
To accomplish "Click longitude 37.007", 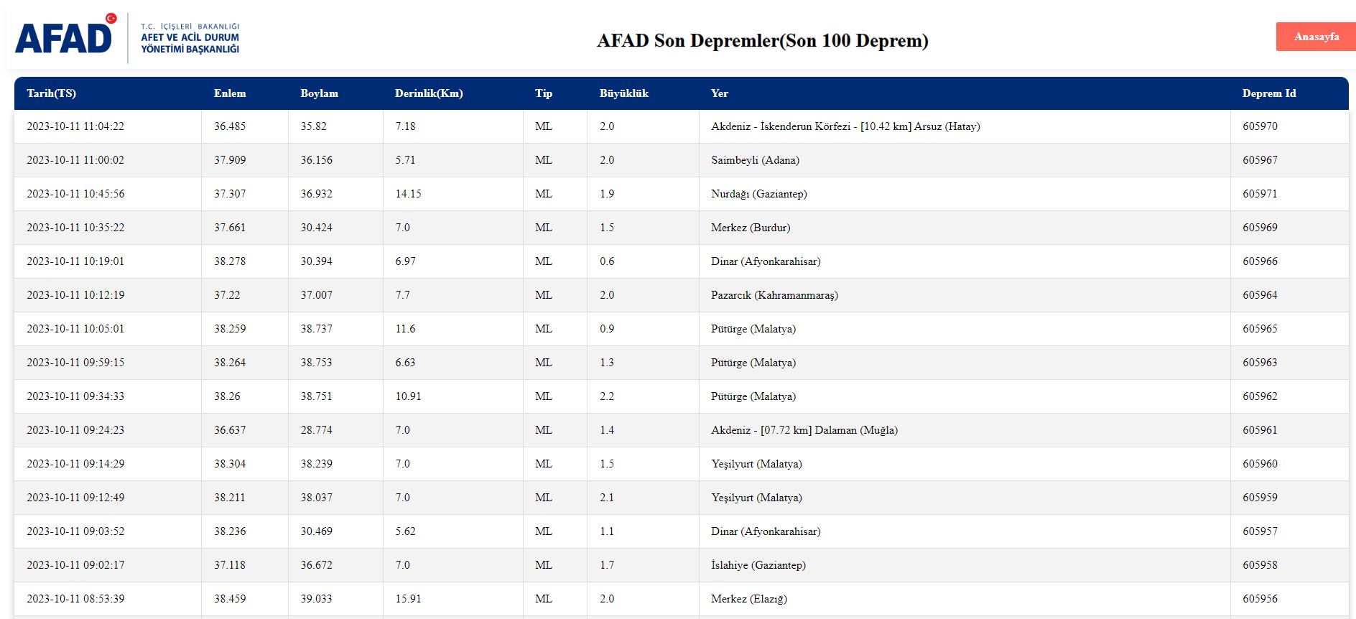I will pyautogui.click(x=316, y=295).
